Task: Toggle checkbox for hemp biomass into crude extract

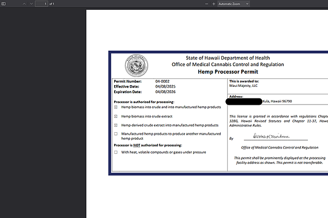Action: pyautogui.click(x=116, y=116)
